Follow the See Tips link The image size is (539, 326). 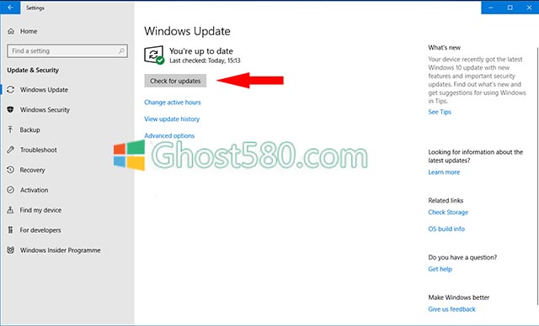[440, 112]
